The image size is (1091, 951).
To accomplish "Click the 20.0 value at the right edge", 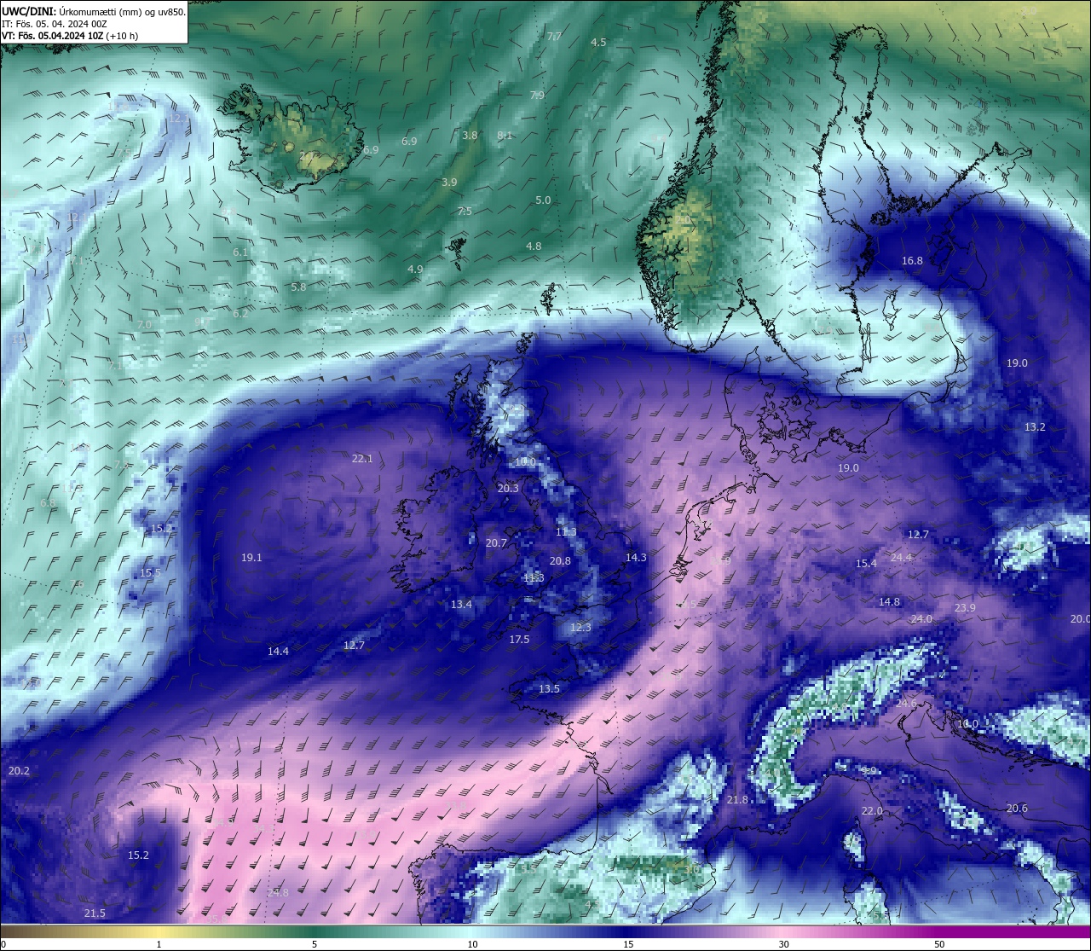I will point(1080,619).
